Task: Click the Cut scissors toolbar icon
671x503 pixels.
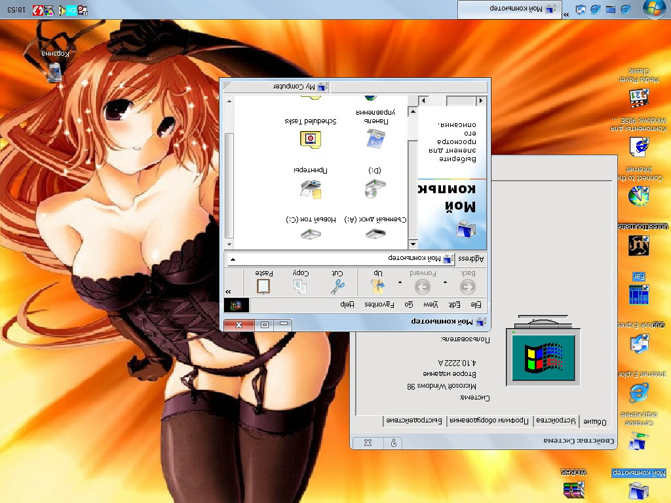Action: [337, 286]
